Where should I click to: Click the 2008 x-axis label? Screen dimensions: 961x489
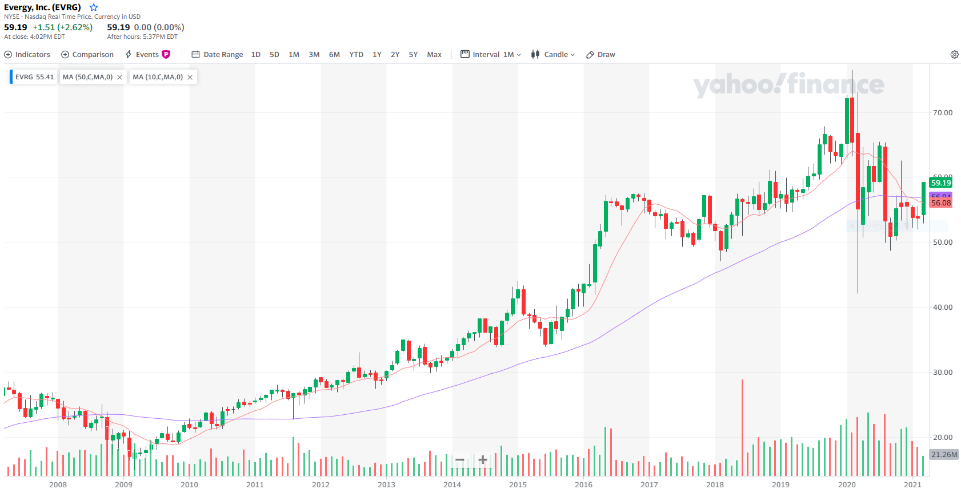pyautogui.click(x=58, y=484)
